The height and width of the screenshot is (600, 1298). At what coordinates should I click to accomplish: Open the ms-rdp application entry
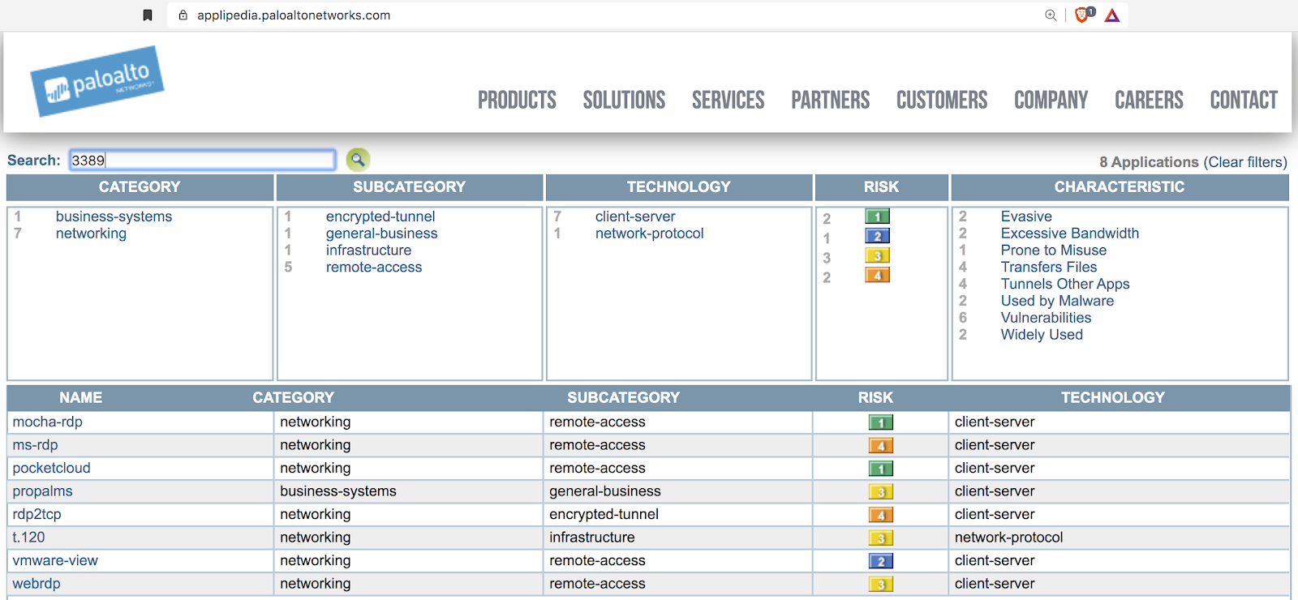35,445
